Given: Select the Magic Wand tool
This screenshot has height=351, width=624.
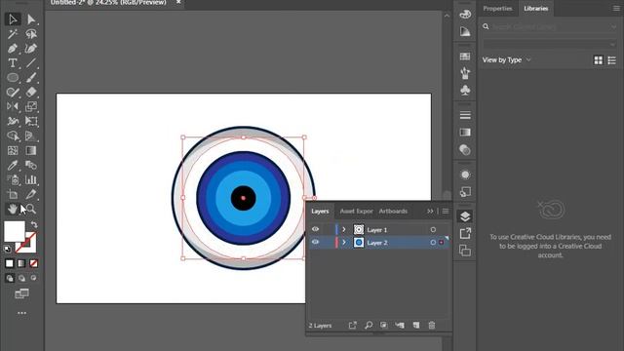Looking at the screenshot, I should click(13, 34).
